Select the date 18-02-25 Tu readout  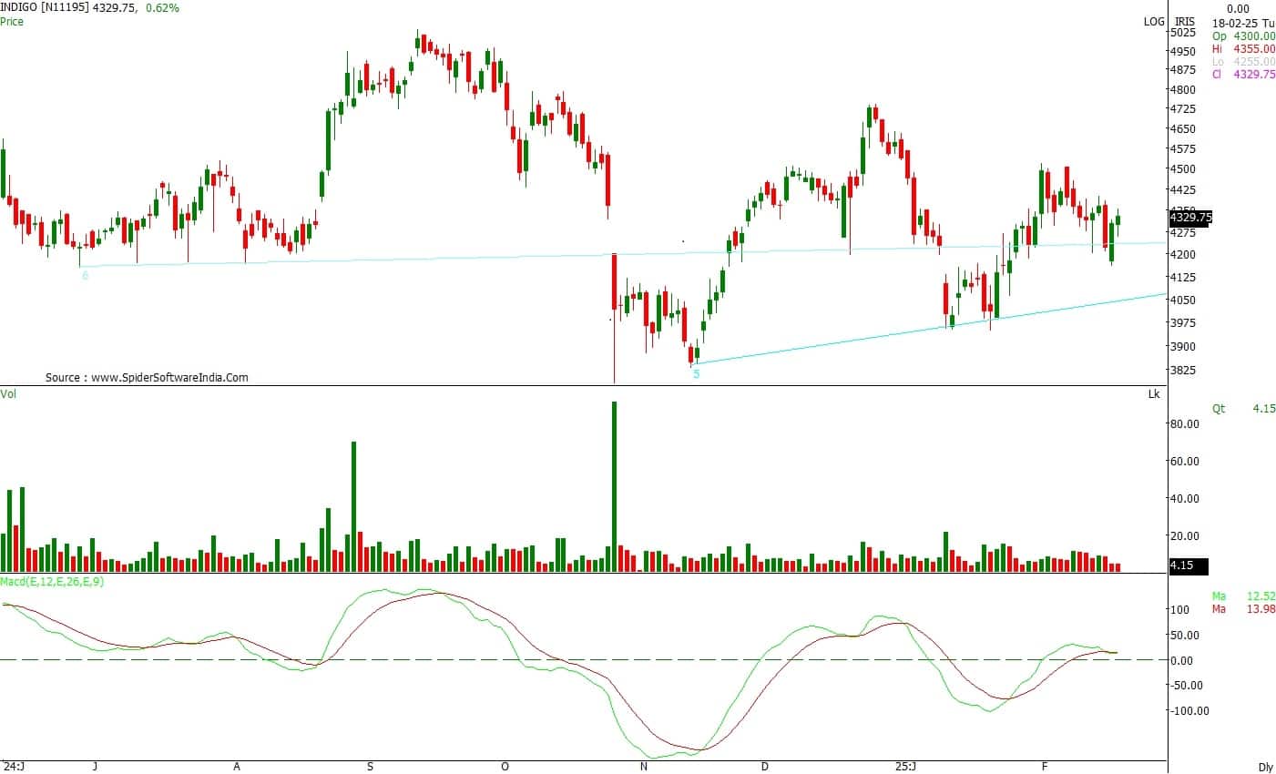tap(1243, 22)
